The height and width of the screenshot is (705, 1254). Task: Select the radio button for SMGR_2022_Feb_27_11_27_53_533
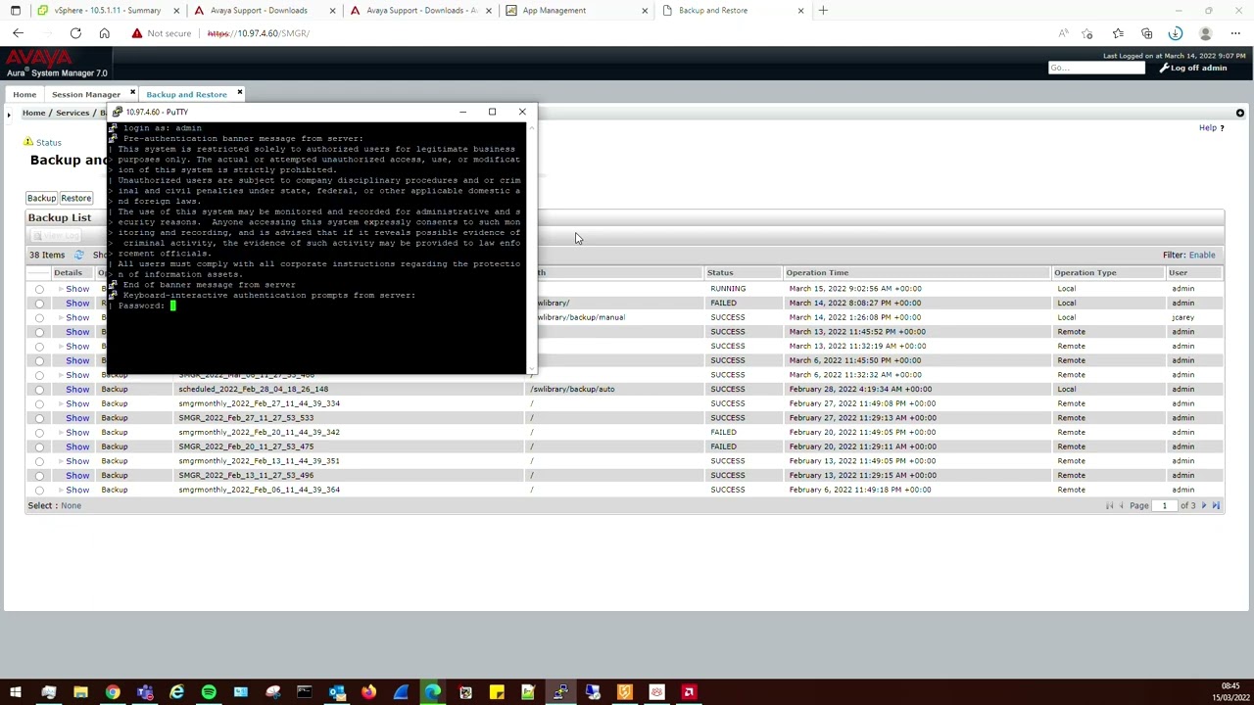click(39, 418)
